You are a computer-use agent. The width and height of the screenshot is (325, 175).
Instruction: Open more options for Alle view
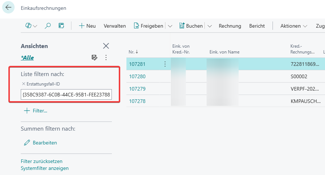(106, 57)
